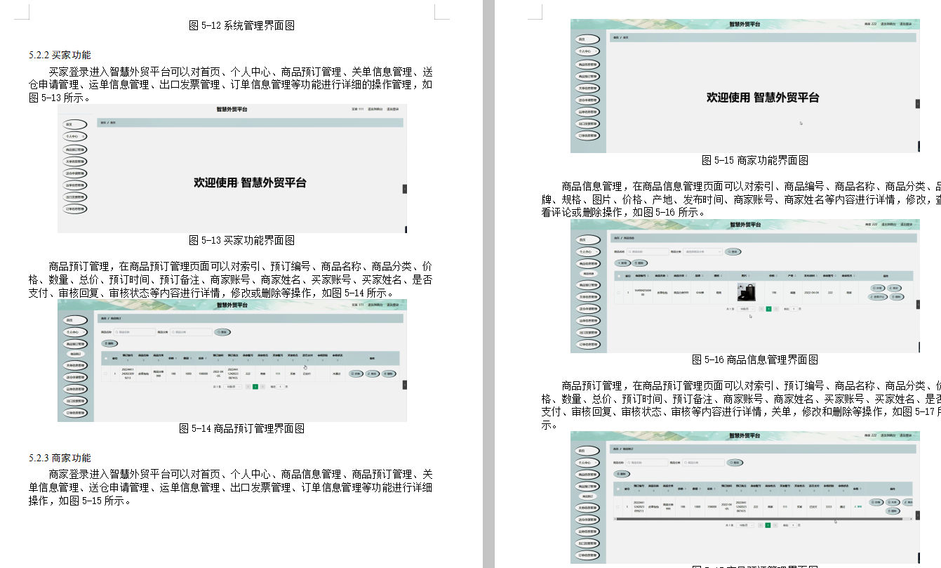Screen dimensions: 941x568
Task: Expand 个人中心 in figure 5-14 sidebar
Action: pyautogui.click(x=75, y=332)
